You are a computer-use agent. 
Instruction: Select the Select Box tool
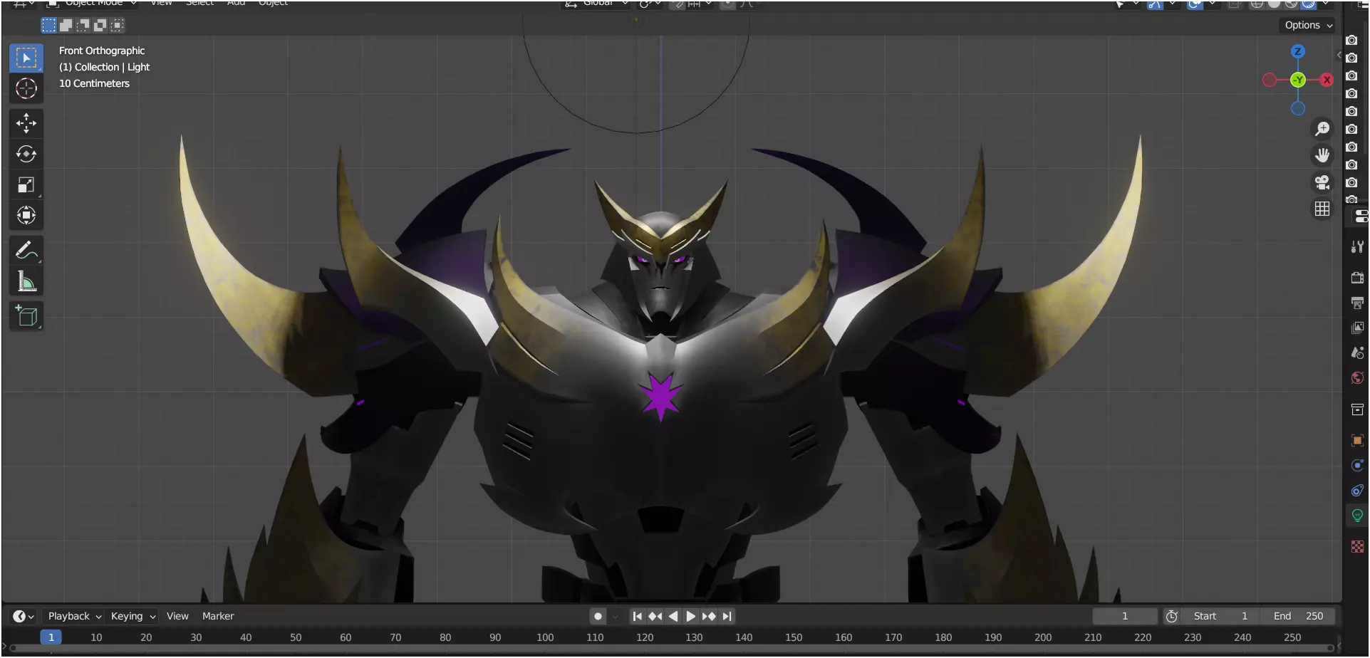coord(26,58)
